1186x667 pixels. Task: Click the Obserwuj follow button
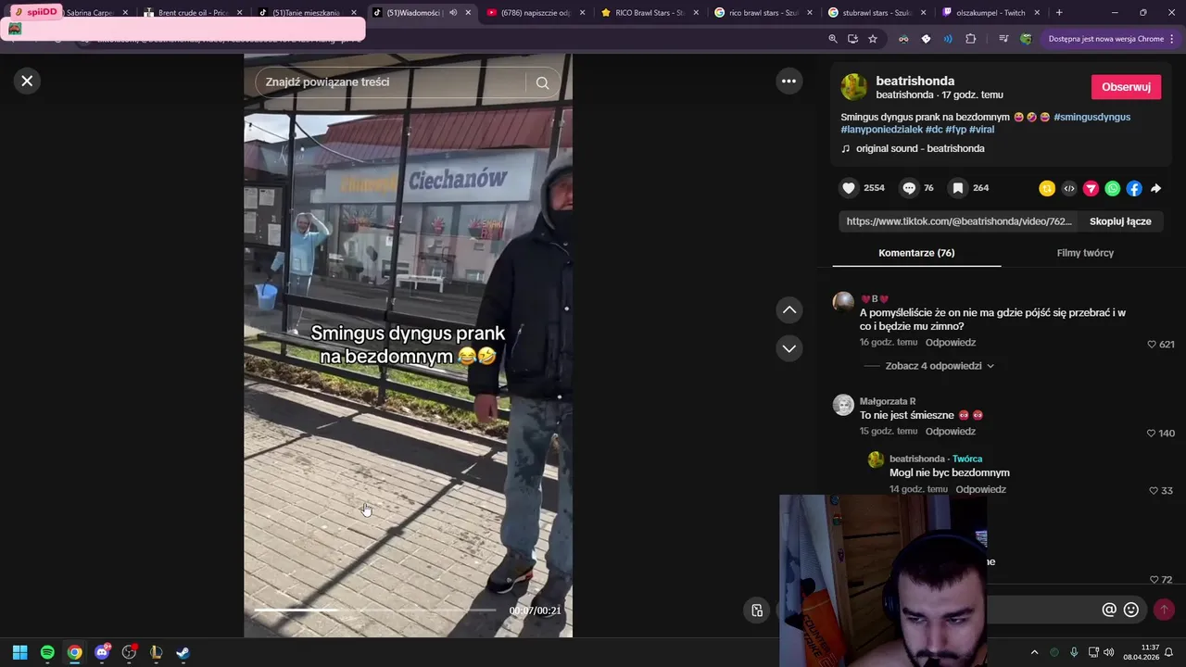coord(1126,87)
